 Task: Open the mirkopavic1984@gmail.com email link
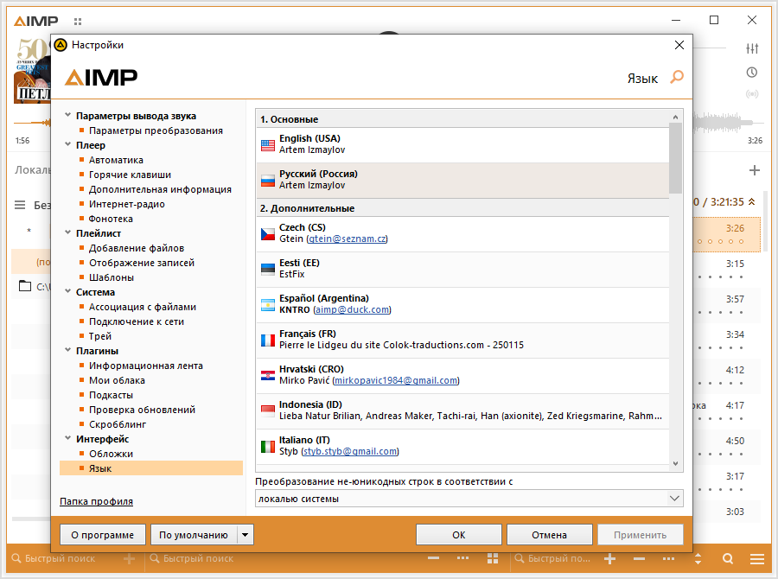396,380
